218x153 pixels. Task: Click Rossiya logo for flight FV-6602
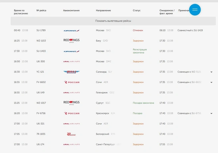[x=71, y=82]
